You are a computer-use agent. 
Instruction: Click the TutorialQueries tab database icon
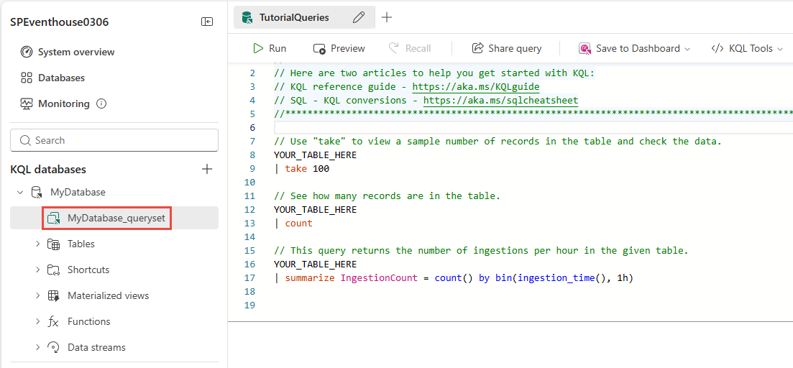[247, 18]
